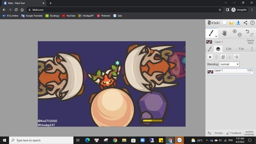Undo the last action
The height and width of the screenshot is (144, 256).
pos(247,31)
